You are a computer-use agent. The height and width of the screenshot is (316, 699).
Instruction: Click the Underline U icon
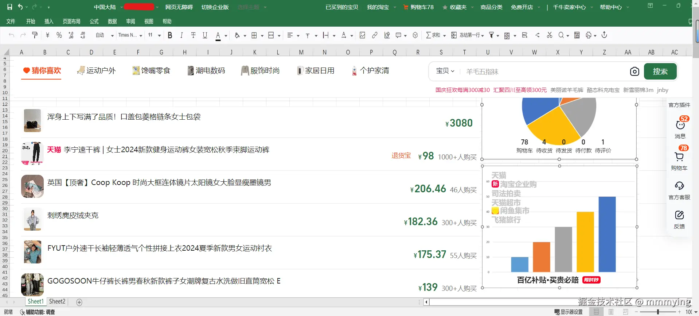point(205,35)
